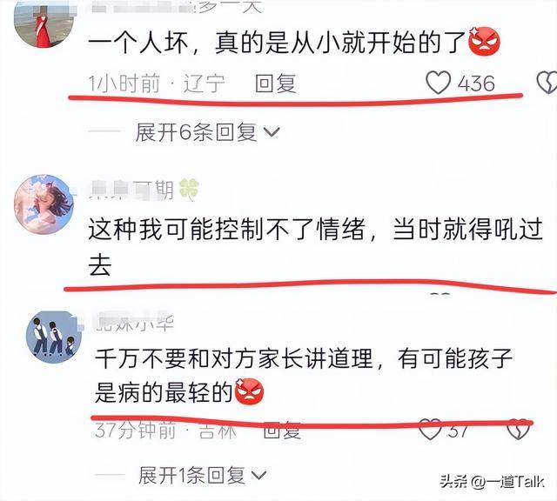Reply to the comment from 吉林

click(x=282, y=431)
